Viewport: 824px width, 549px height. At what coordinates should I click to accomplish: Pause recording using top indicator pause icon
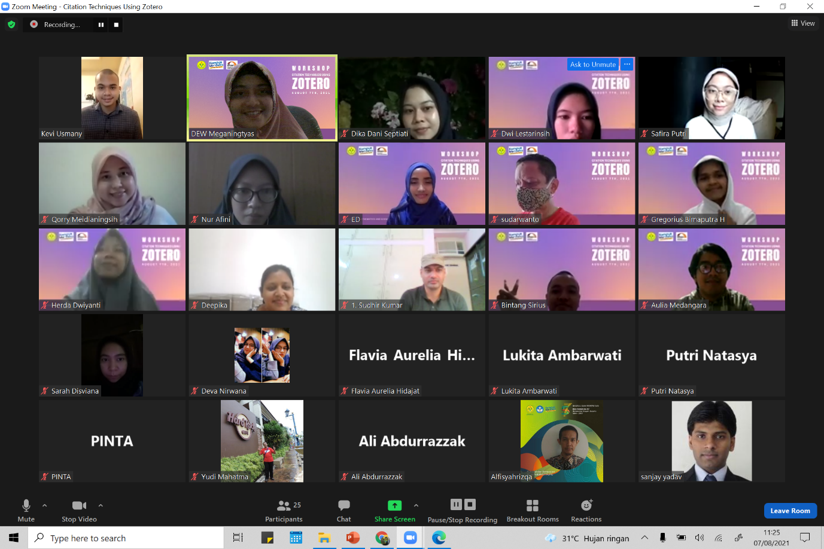click(x=101, y=25)
